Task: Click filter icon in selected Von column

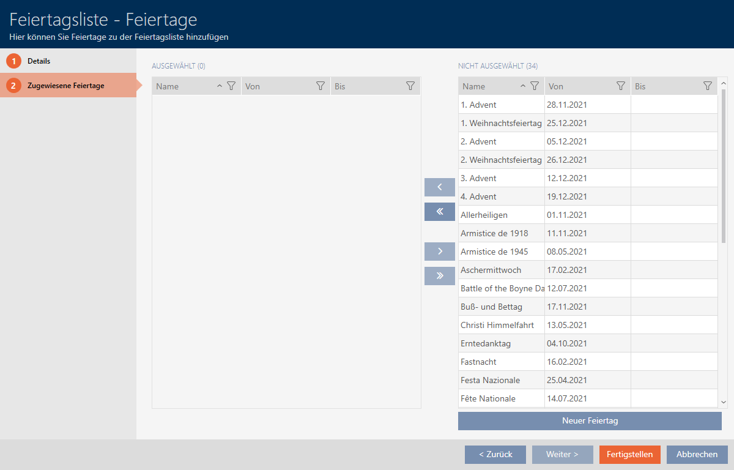Action: tap(320, 86)
